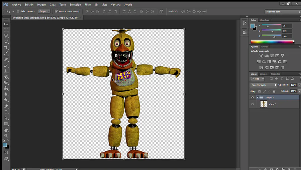Select the Eyedropper tool

pos(6,54)
